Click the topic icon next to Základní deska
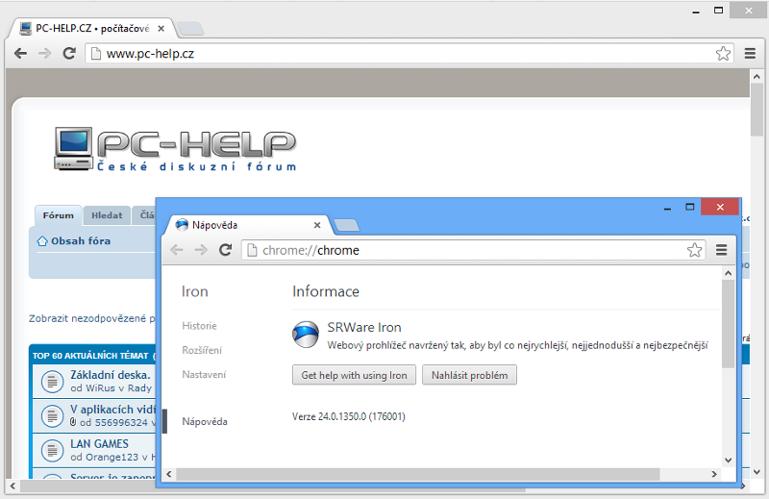This screenshot has width=769, height=499. (x=52, y=382)
